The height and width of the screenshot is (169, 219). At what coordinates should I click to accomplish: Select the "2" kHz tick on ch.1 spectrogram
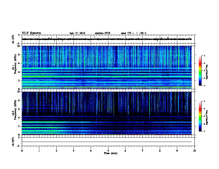19,81
